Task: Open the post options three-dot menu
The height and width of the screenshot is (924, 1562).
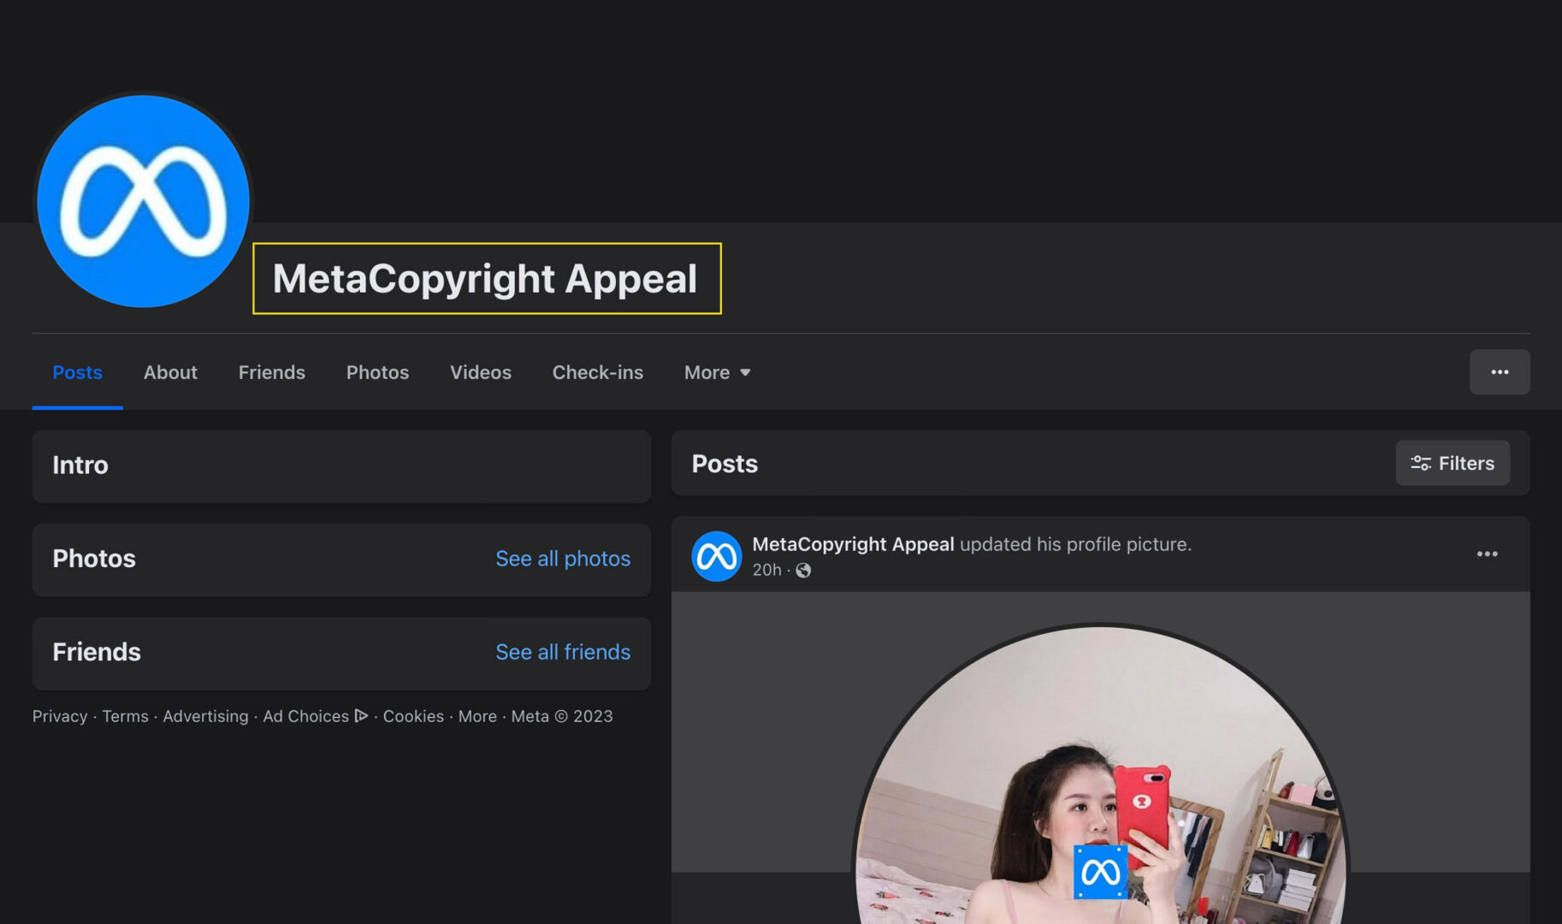Action: (1487, 554)
